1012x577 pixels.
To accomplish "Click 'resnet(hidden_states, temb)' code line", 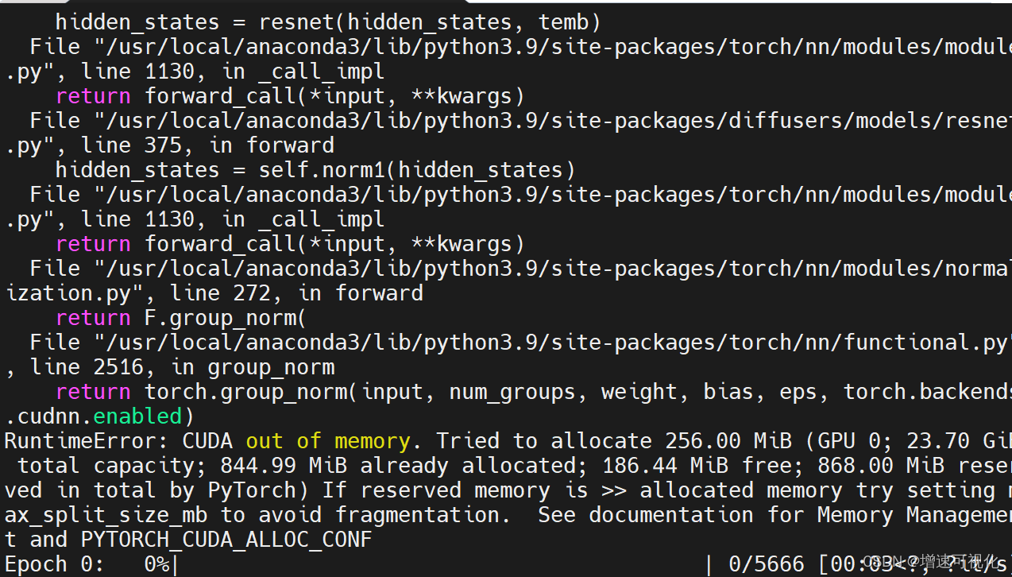I will [x=430, y=22].
